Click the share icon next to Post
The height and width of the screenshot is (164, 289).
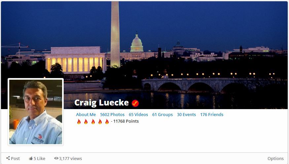pos(8,158)
